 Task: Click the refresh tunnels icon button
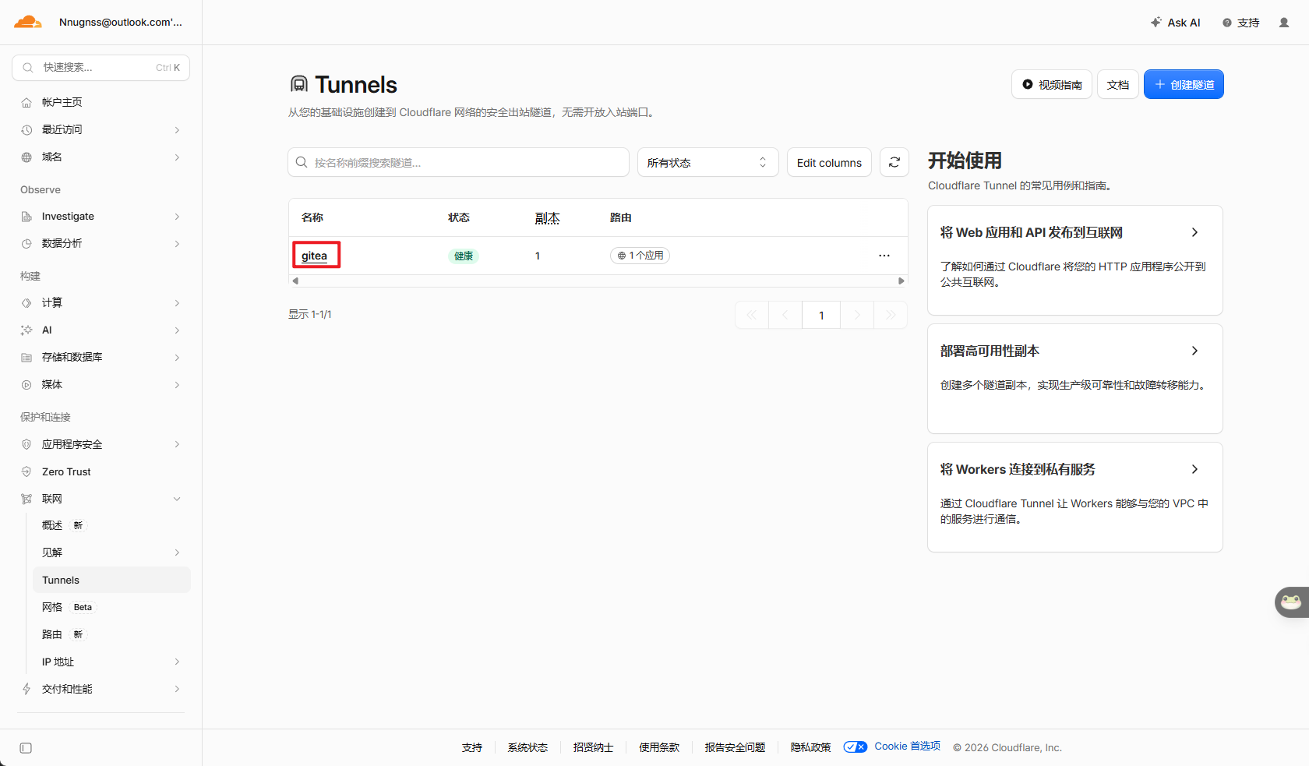[x=894, y=162]
